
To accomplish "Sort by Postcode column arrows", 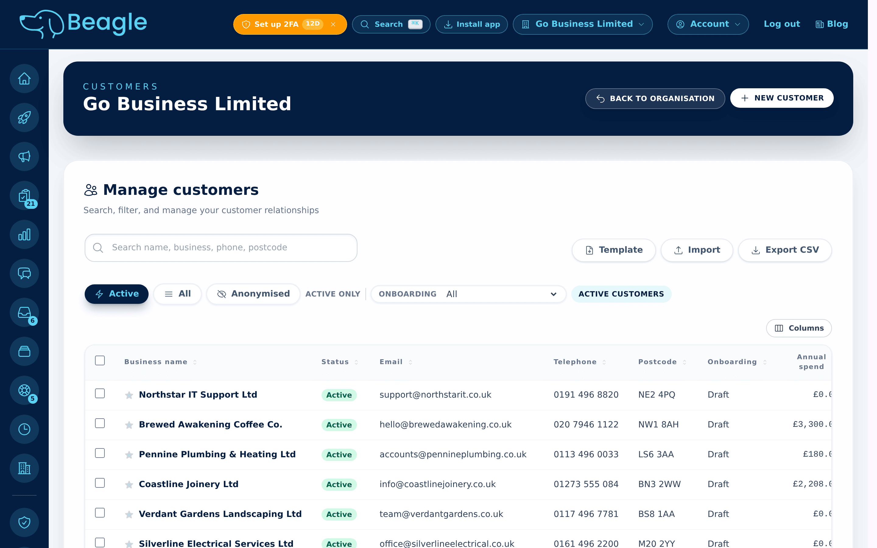I will click(684, 362).
